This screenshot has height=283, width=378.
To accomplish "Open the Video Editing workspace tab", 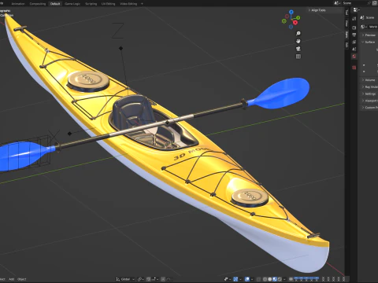I will pos(128,4).
